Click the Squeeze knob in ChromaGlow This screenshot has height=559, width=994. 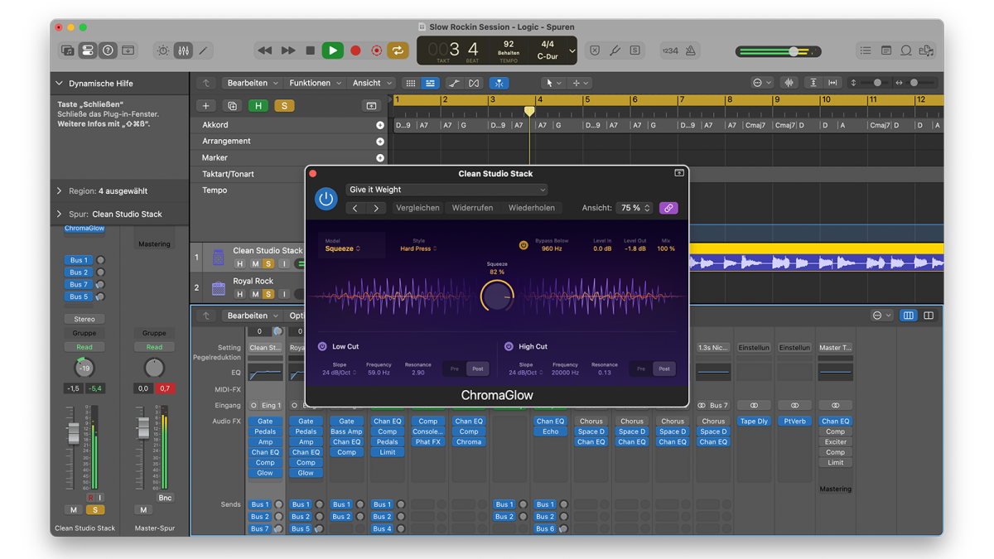(x=497, y=296)
